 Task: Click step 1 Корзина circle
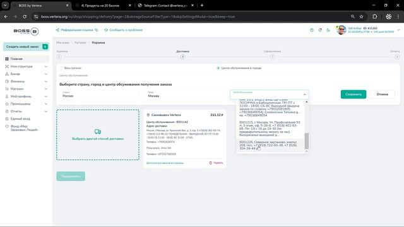pos(59,57)
